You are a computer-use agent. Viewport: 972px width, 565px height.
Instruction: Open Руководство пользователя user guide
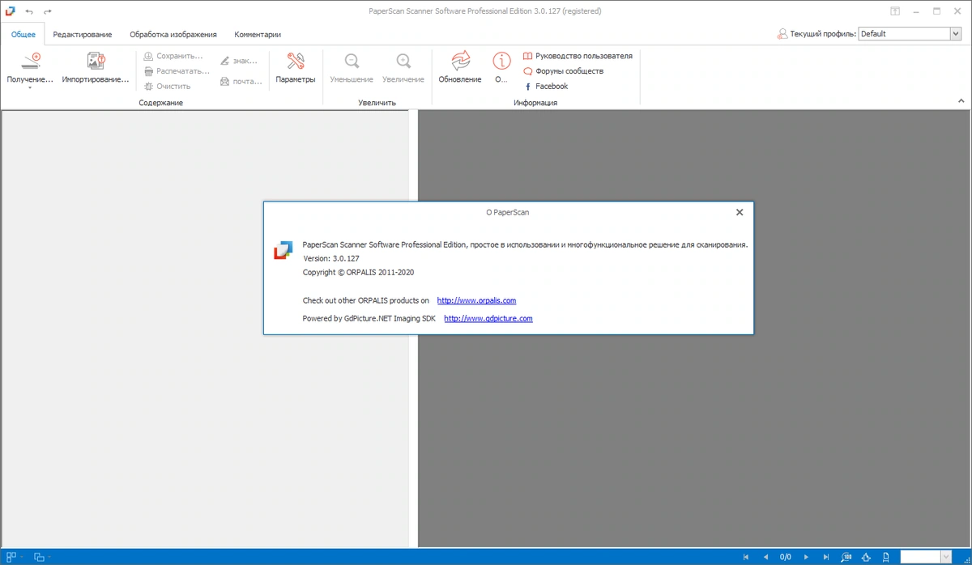pos(578,56)
